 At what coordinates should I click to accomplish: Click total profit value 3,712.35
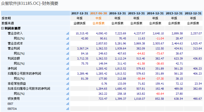click(83, 59)
